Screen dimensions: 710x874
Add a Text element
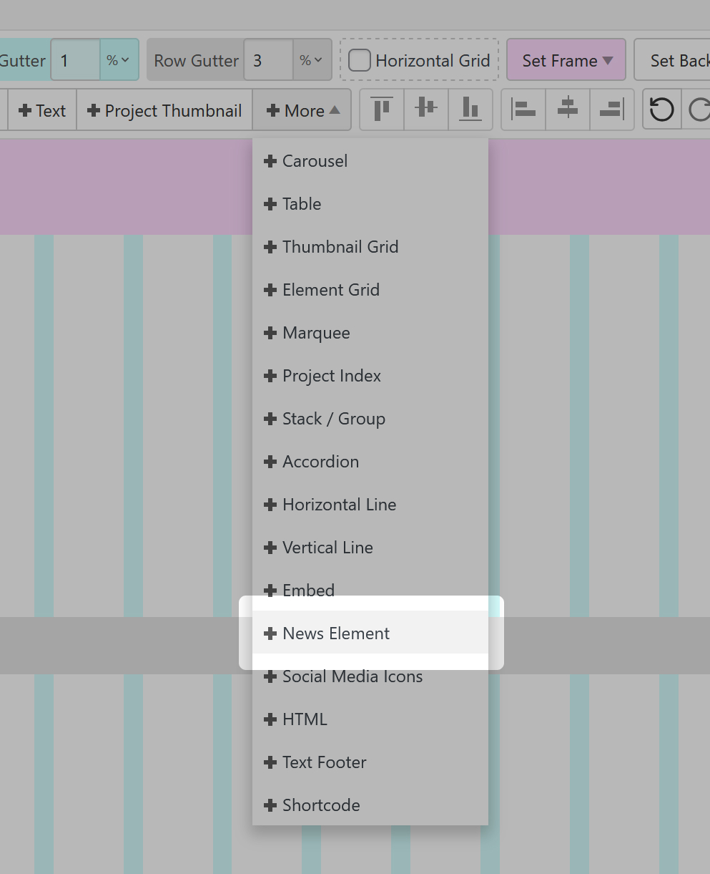[42, 111]
